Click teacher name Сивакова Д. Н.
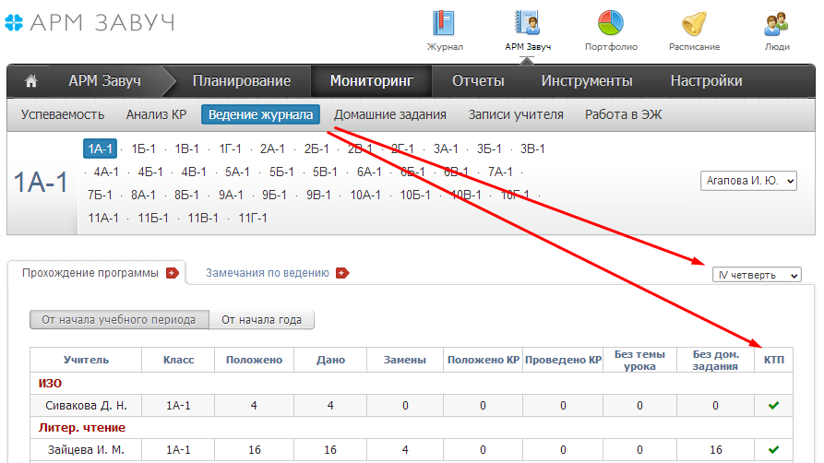Screen dimensions: 824x463 click(x=86, y=405)
